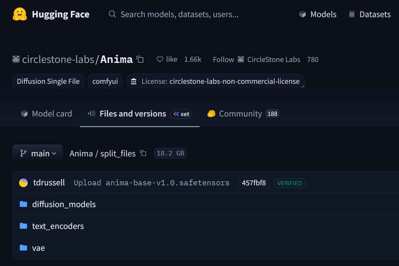
Task: Open the diffusion_models folder
Action: [64, 204]
